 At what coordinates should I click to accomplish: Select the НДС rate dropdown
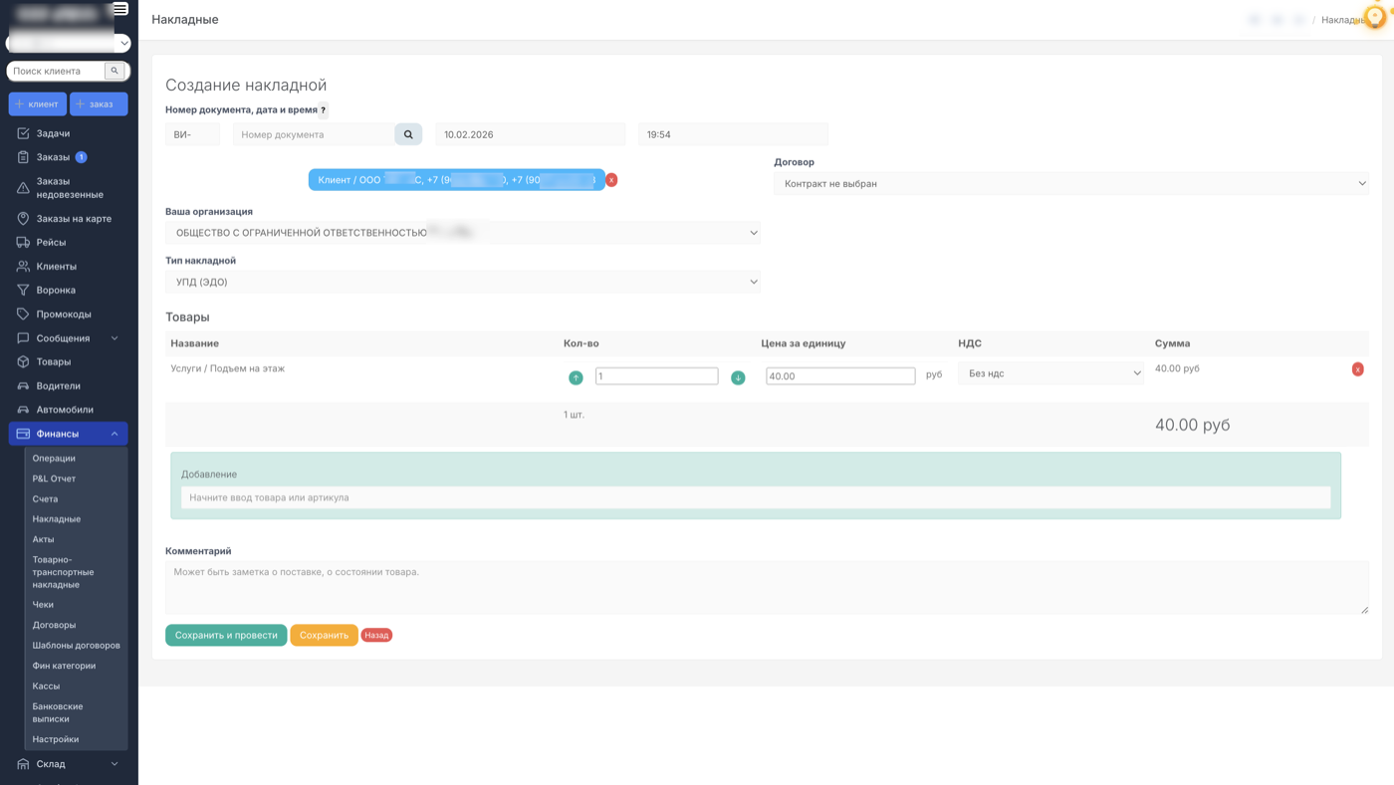[x=1050, y=374]
